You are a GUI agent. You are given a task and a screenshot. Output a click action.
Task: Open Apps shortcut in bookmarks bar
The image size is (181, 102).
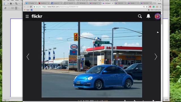click(27, 10)
